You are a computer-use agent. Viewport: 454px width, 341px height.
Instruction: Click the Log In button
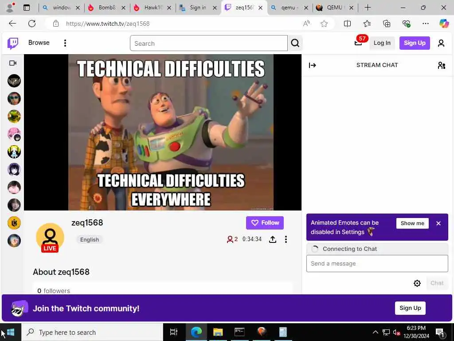(382, 43)
